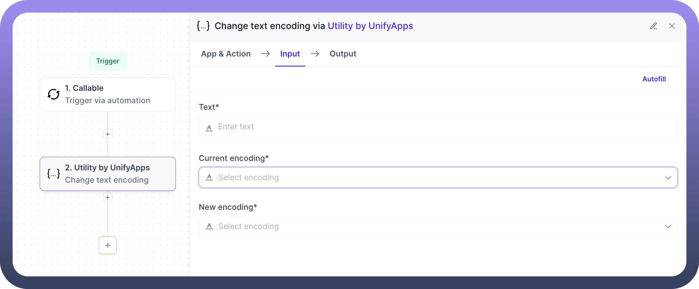This screenshot has height=289, width=699.
Task: Expand Current encoding chevron arrow
Action: pos(668,178)
